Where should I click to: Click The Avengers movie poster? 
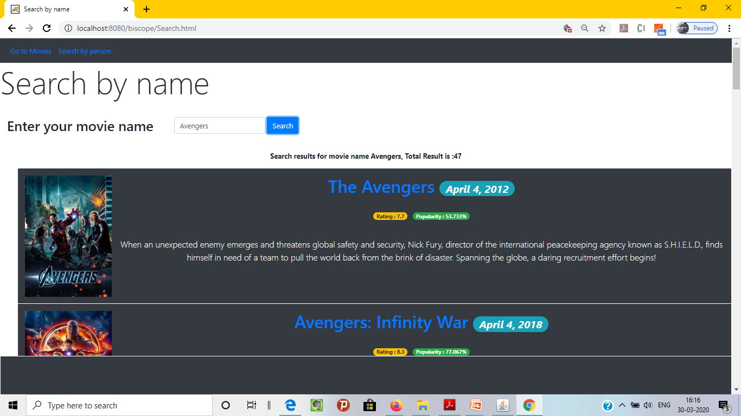click(68, 236)
